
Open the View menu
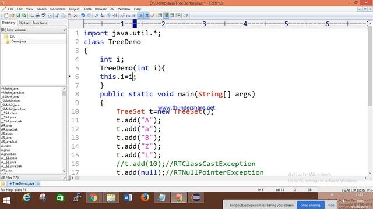pos(30,9)
